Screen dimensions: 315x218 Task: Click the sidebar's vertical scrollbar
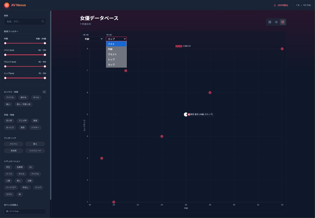tap(51, 105)
